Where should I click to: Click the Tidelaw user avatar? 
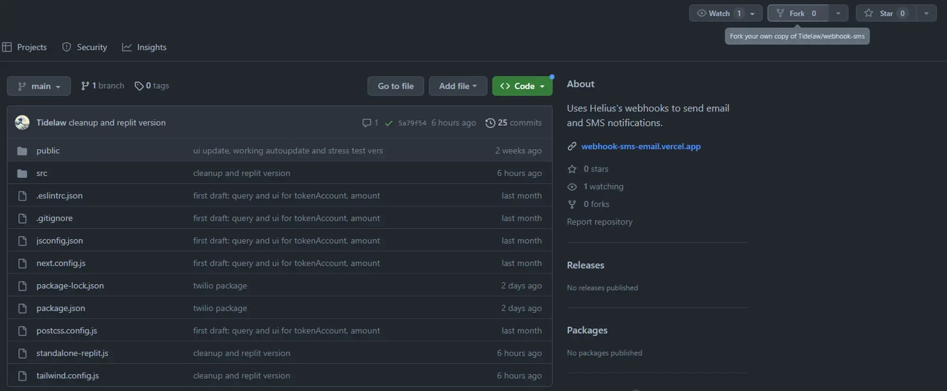pos(22,123)
